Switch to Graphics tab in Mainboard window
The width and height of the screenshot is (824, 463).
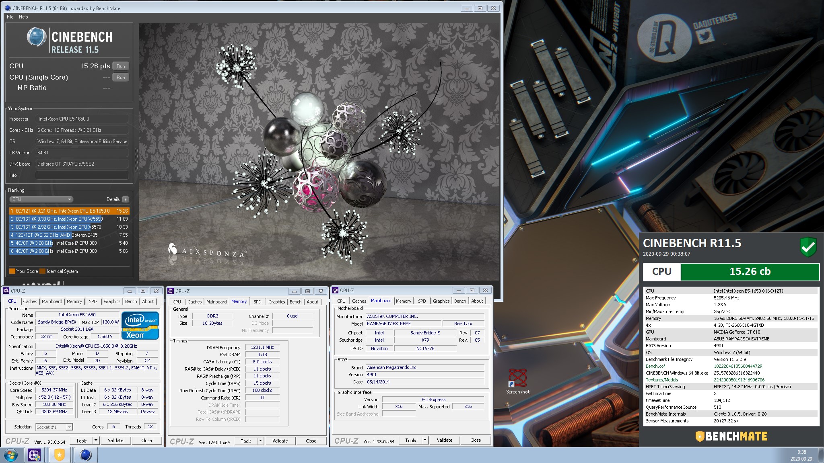[x=441, y=301]
